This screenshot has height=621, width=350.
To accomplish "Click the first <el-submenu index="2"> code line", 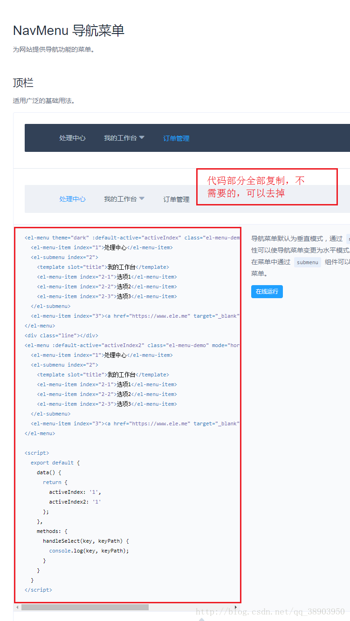I will pos(65,257).
